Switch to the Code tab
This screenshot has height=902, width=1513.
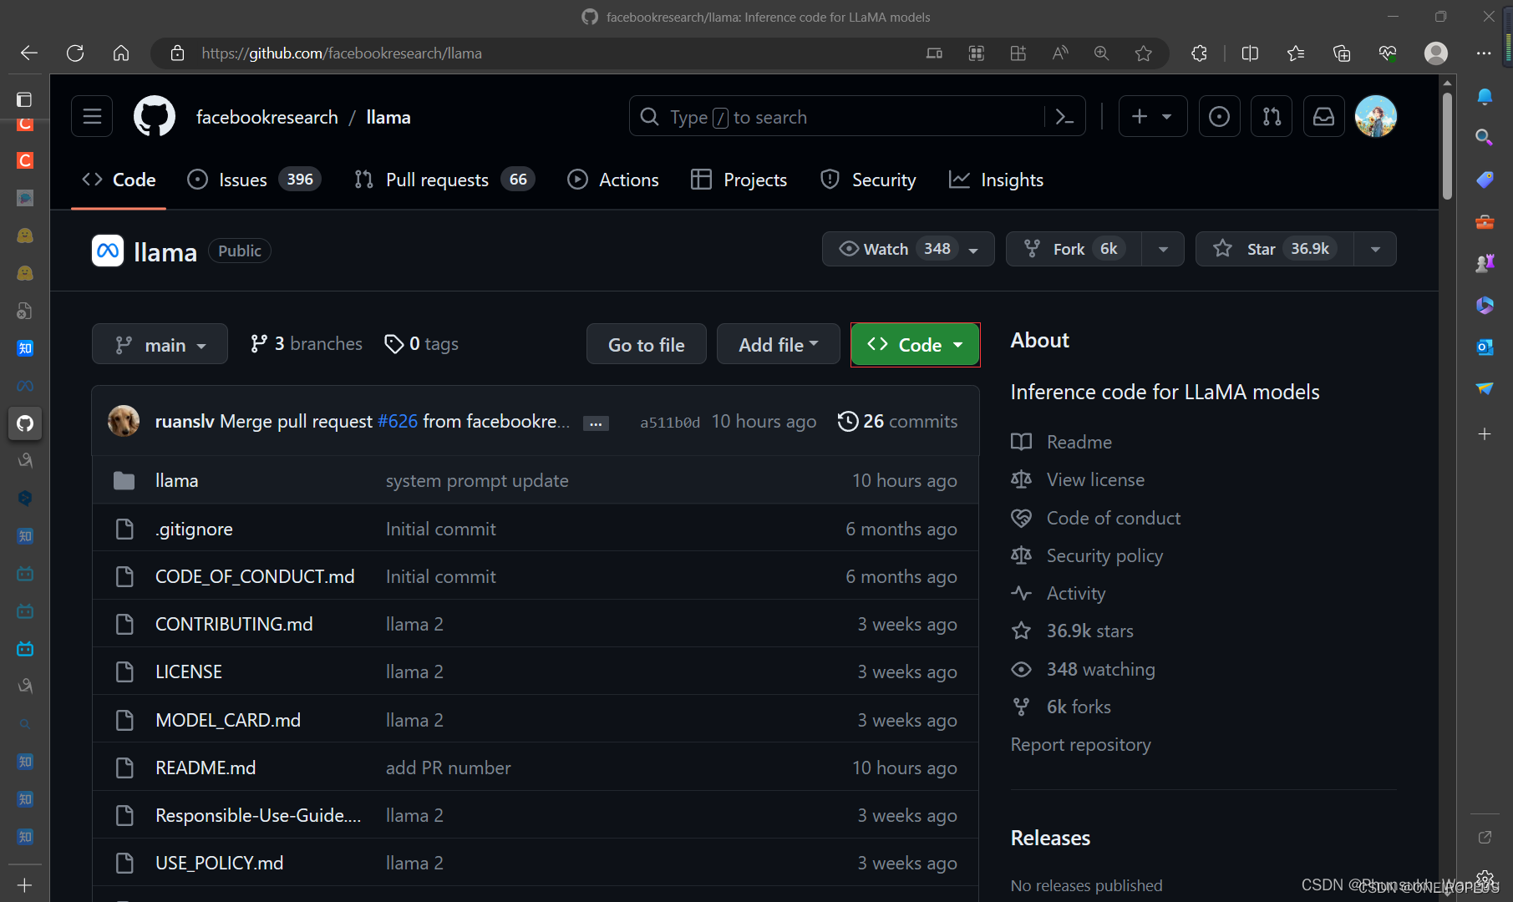[x=119, y=180]
